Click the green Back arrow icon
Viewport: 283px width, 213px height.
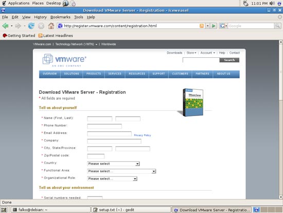coord(6,26)
